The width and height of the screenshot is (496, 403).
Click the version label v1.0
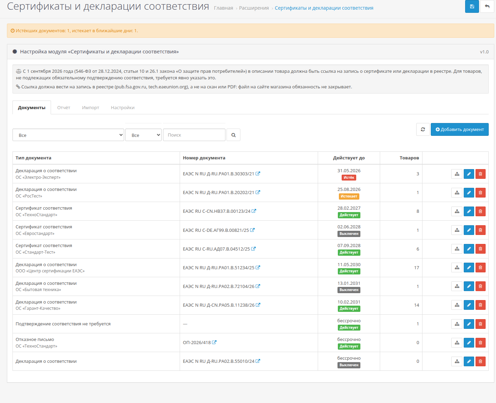[484, 52]
